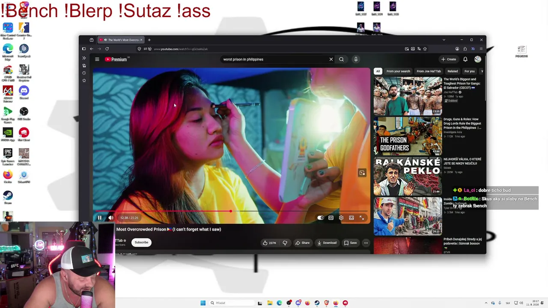Dislike the video
Image resolution: width=548 pixels, height=308 pixels.
285,243
